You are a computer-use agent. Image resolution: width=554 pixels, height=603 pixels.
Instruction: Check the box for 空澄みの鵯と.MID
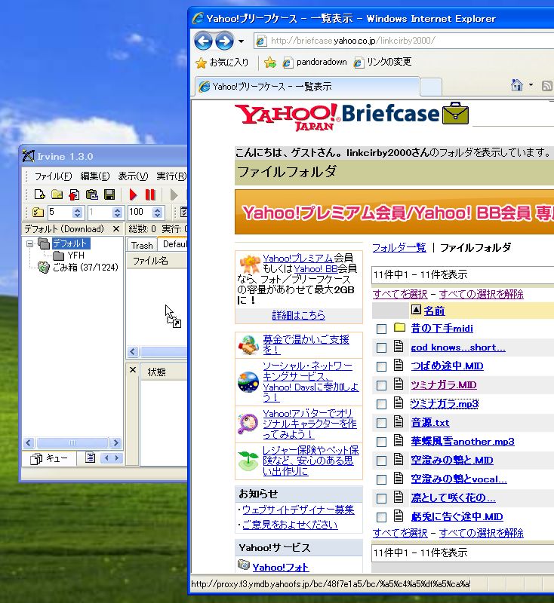[381, 461]
